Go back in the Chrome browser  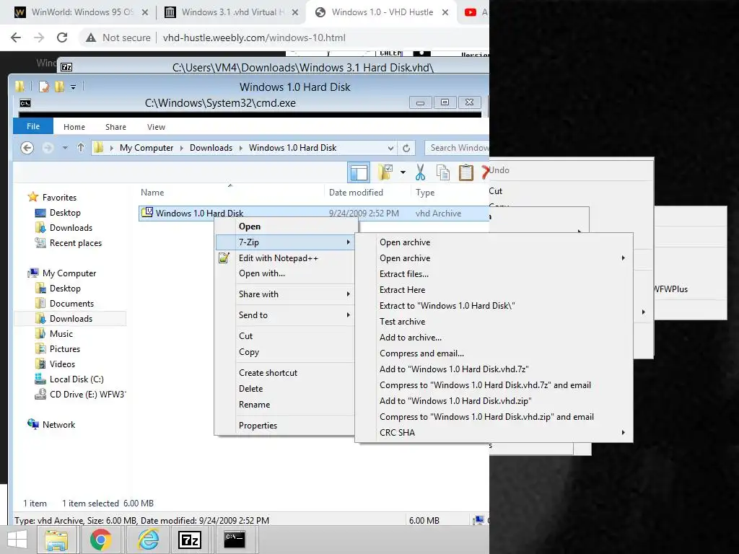[16, 38]
